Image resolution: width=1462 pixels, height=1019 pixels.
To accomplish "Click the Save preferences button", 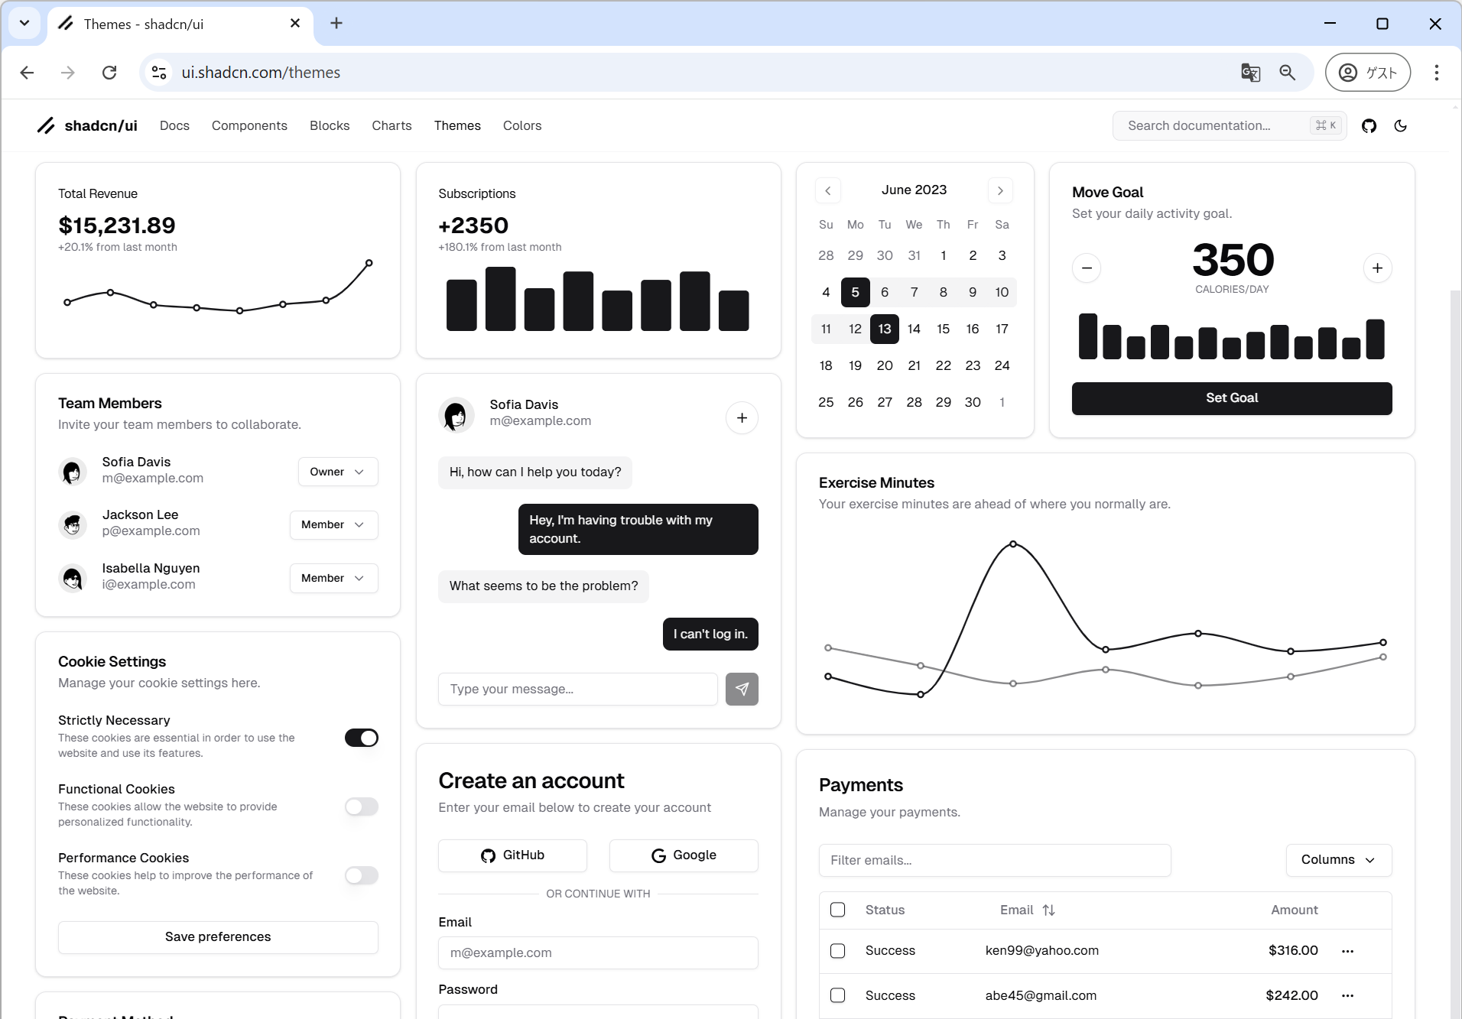I will (x=218, y=937).
